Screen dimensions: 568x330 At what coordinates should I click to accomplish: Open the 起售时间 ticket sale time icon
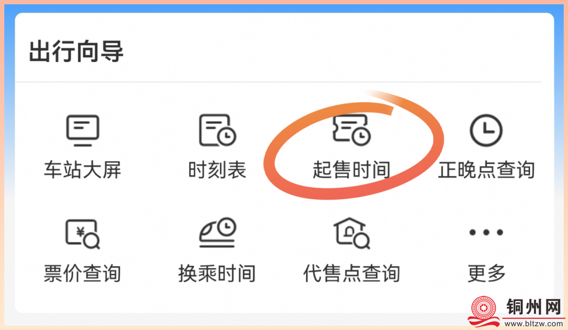351,130
